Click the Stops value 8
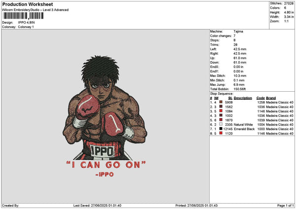296x209 pixels. (x=234, y=40)
